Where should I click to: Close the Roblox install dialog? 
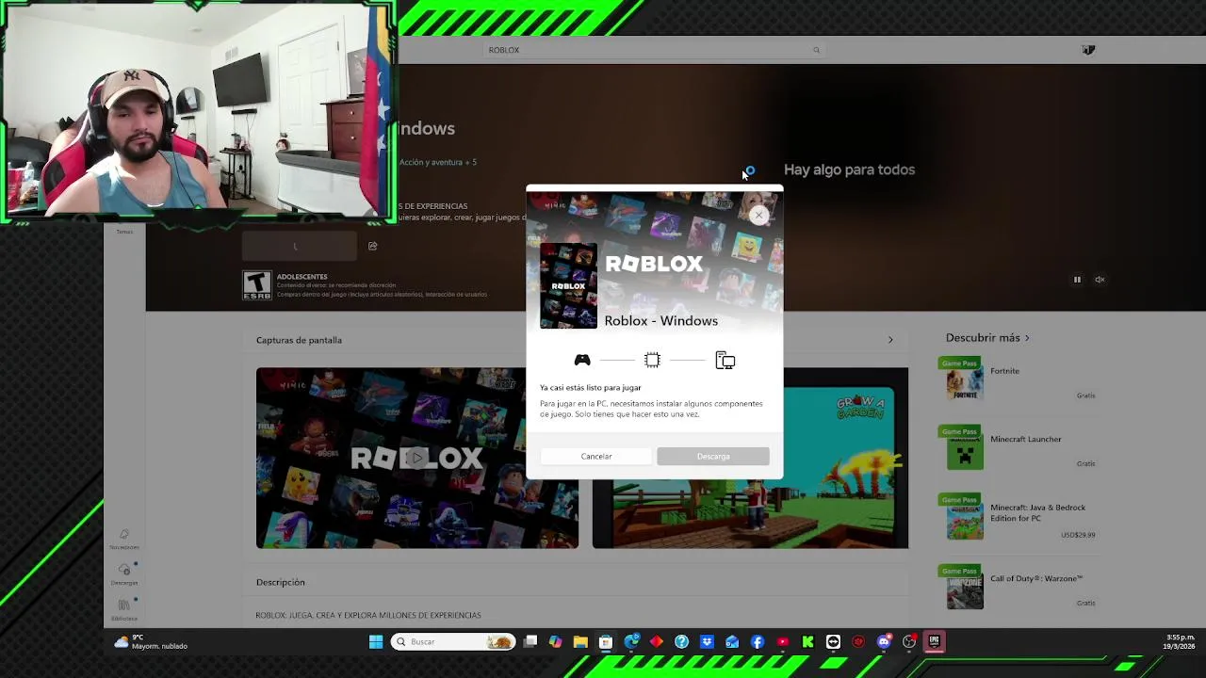[x=758, y=215]
